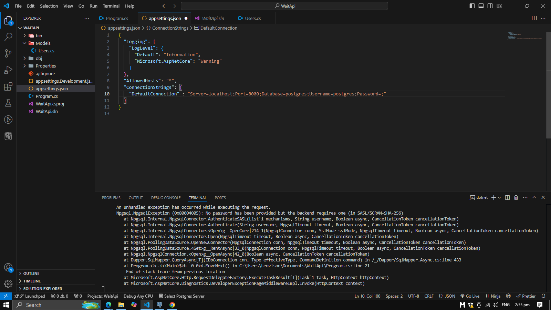Click Go Live in status bar
551x310 pixels.
click(x=470, y=296)
